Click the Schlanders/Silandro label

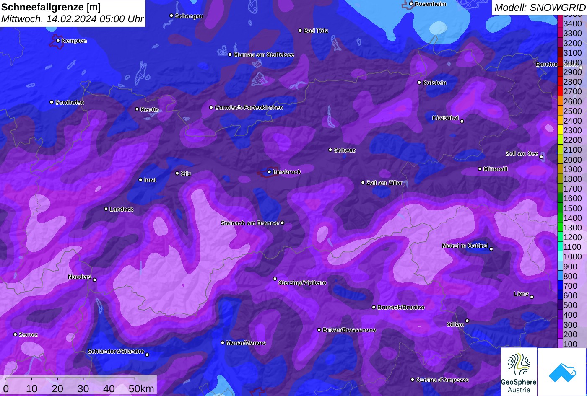click(x=116, y=351)
